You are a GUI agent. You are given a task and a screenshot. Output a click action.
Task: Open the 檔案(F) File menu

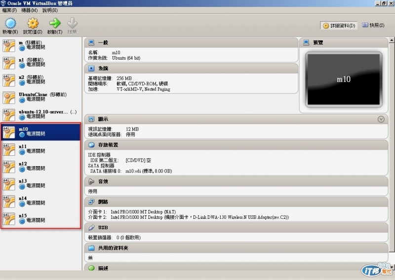[x=9, y=10]
